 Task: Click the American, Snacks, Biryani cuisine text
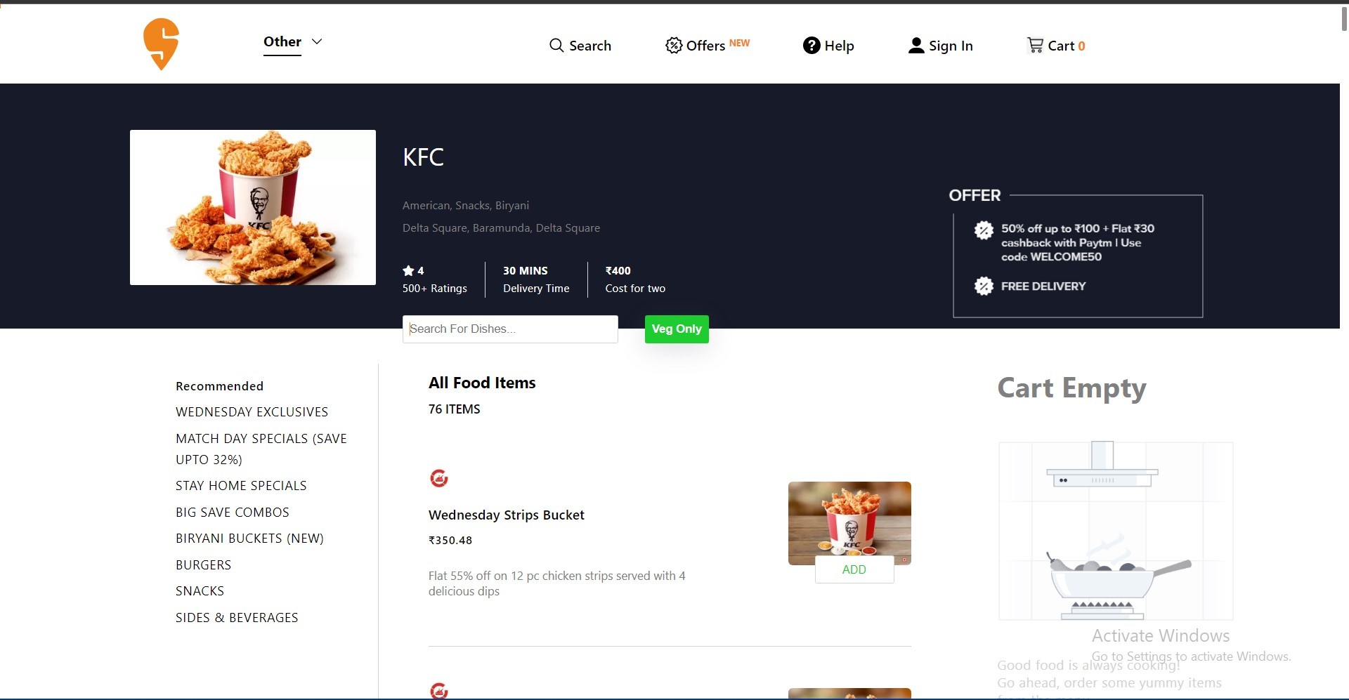[x=466, y=206]
